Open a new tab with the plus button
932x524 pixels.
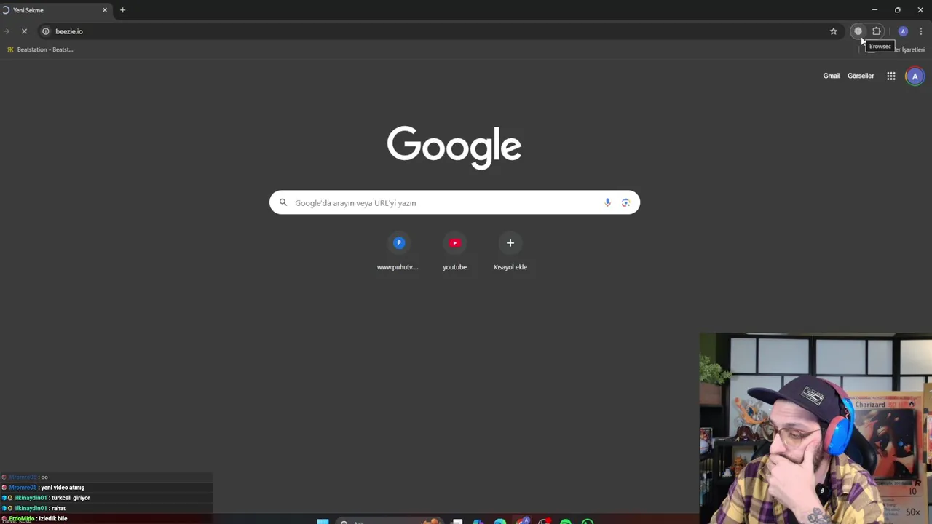tap(122, 10)
